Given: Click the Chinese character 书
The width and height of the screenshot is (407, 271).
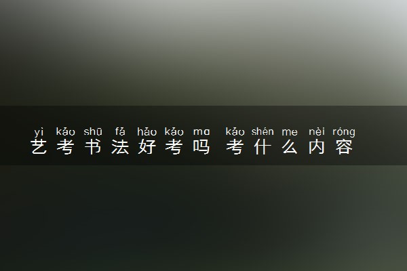Looking at the screenshot, I should click(93, 147).
